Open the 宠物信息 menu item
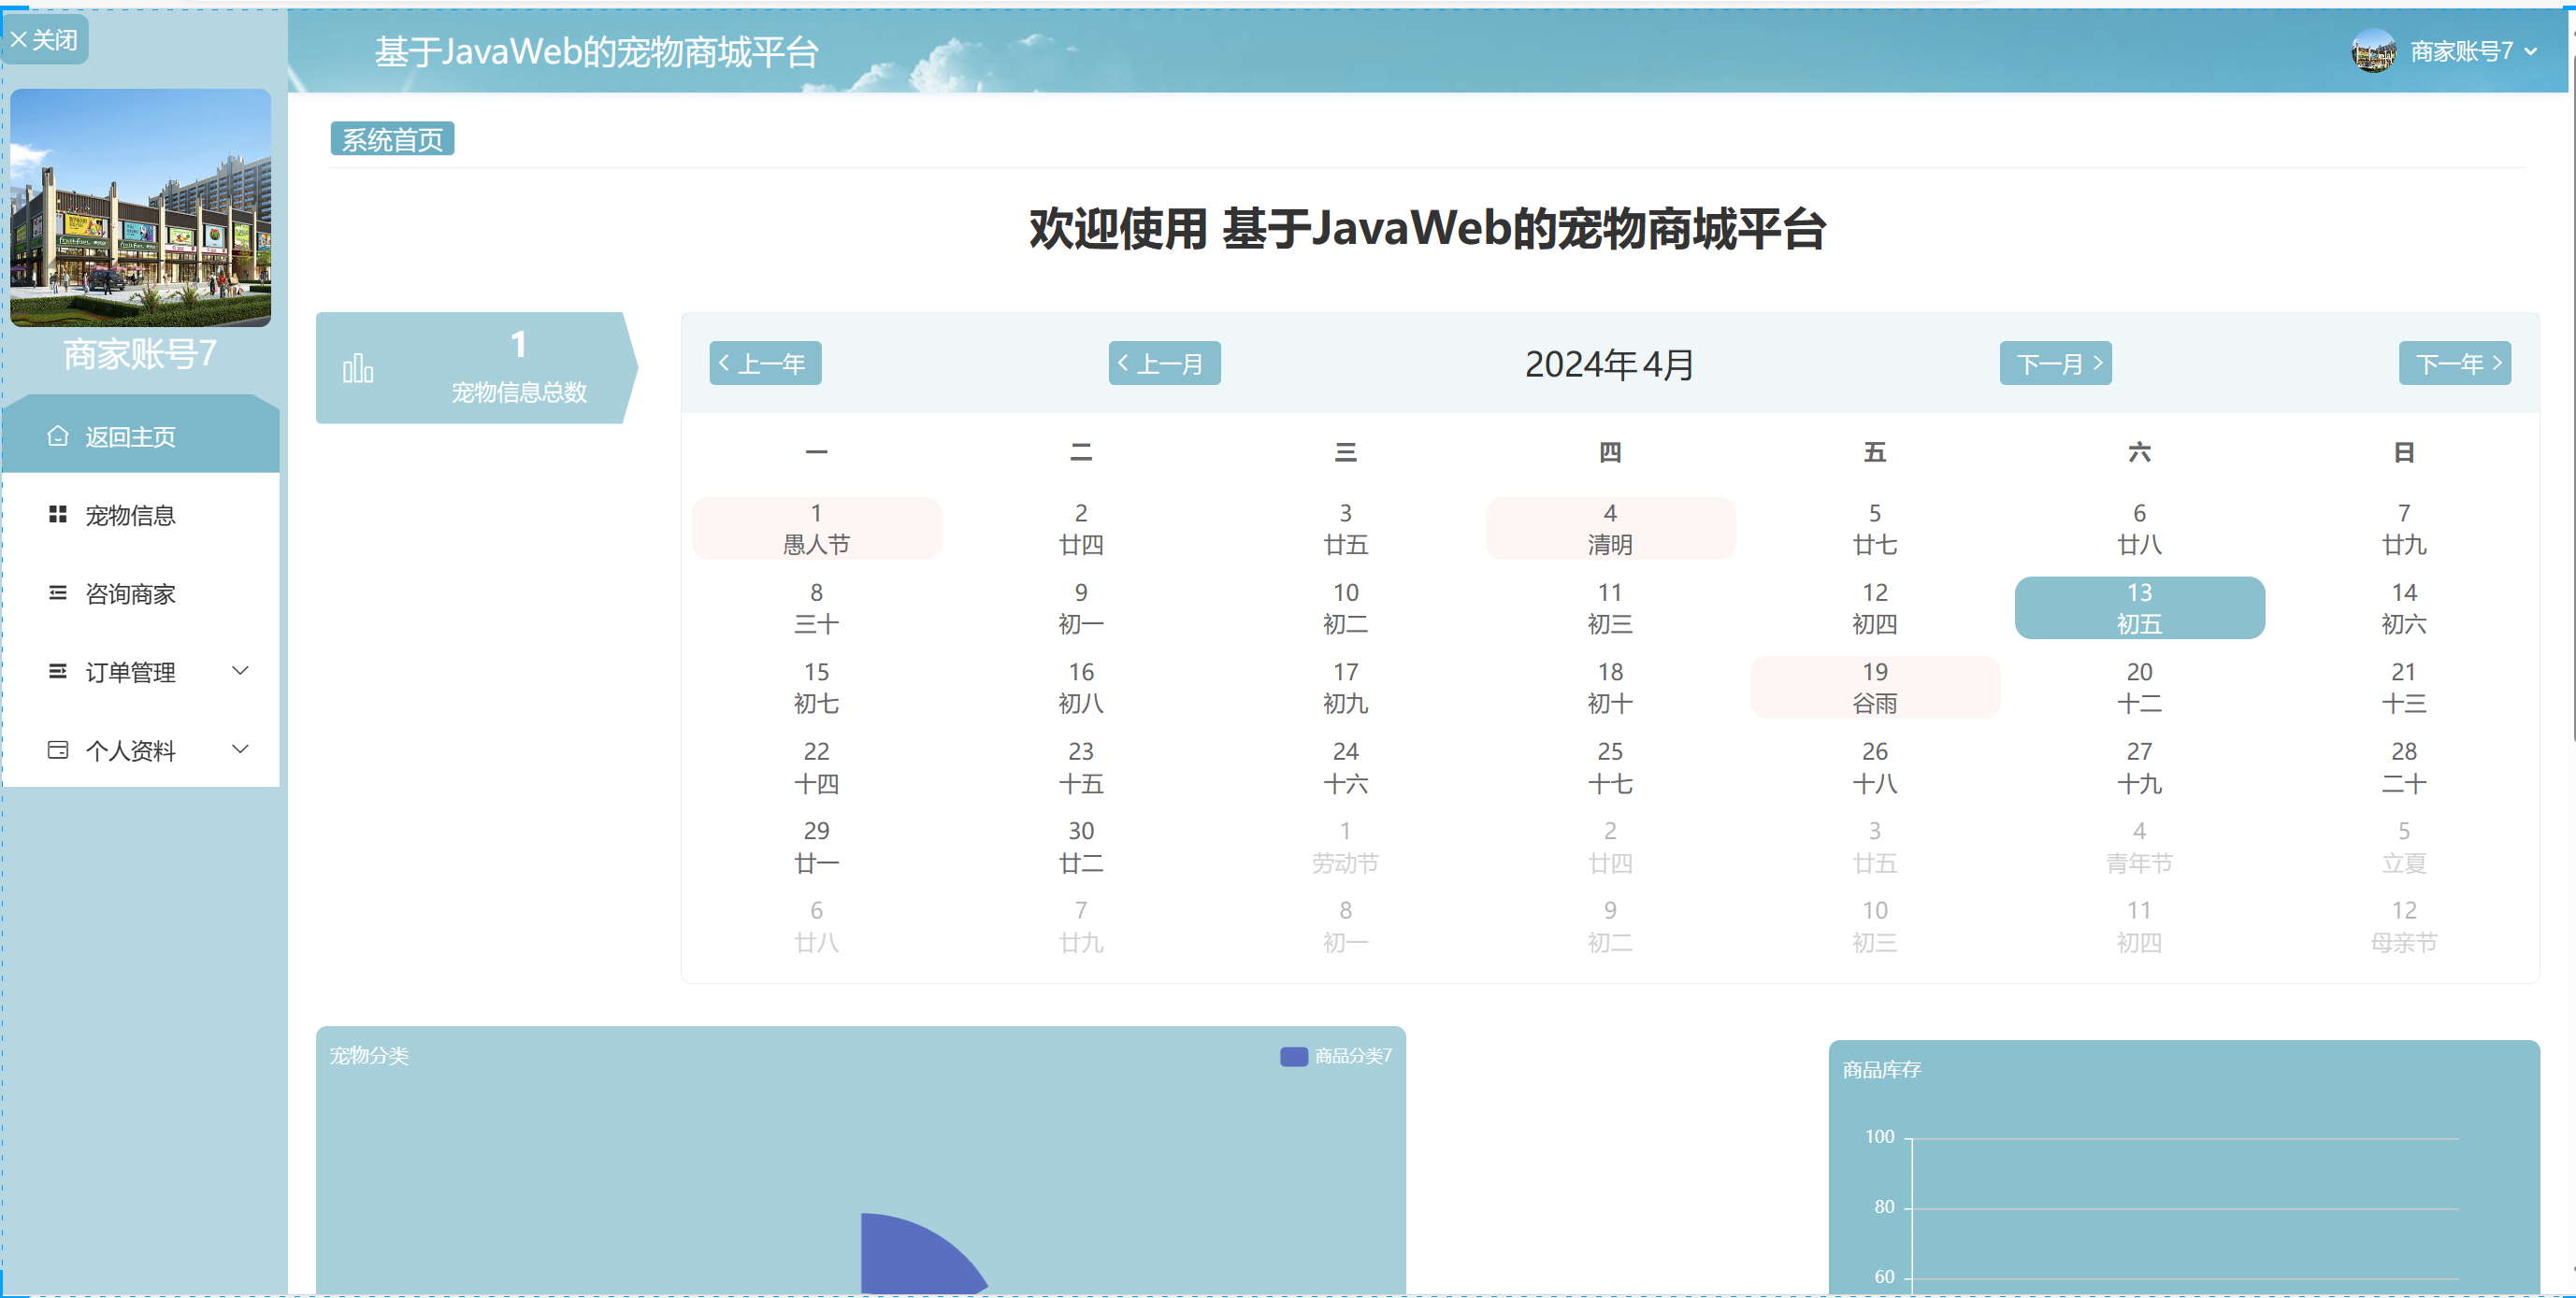 tap(130, 516)
